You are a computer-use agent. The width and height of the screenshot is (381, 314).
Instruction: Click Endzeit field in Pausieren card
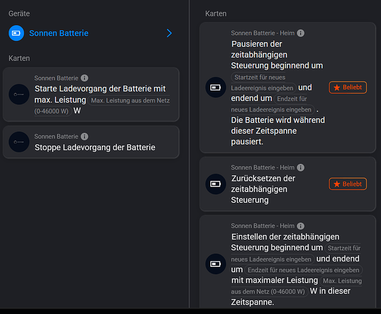point(273,104)
